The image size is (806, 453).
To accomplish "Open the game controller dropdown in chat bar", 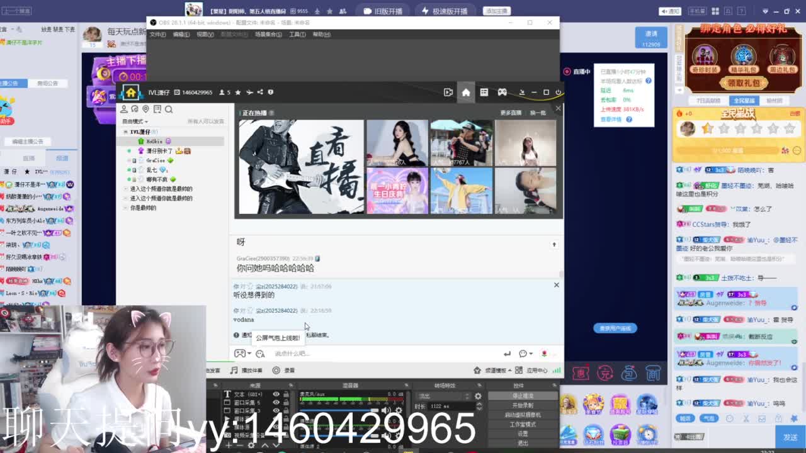I will [242, 354].
